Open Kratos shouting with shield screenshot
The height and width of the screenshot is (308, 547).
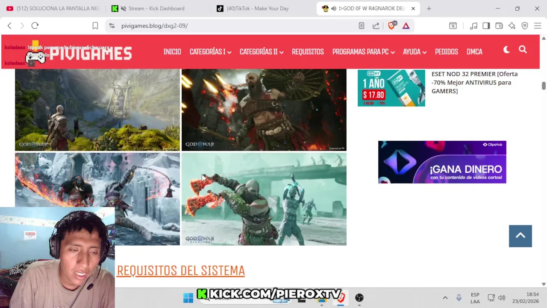[x=264, y=110]
